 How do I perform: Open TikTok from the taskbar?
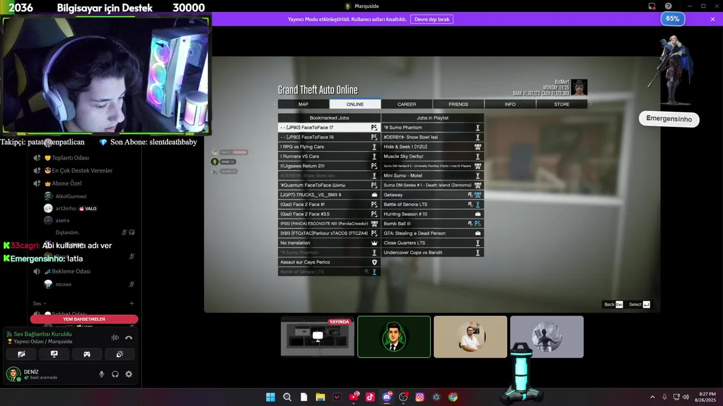370,397
